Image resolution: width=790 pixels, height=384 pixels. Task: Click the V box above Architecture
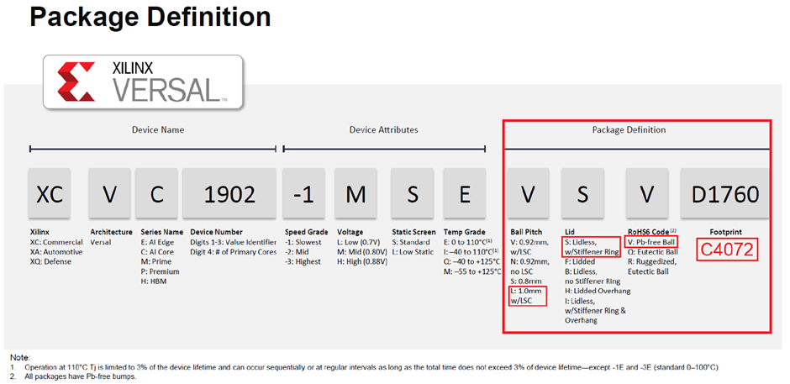click(x=111, y=194)
